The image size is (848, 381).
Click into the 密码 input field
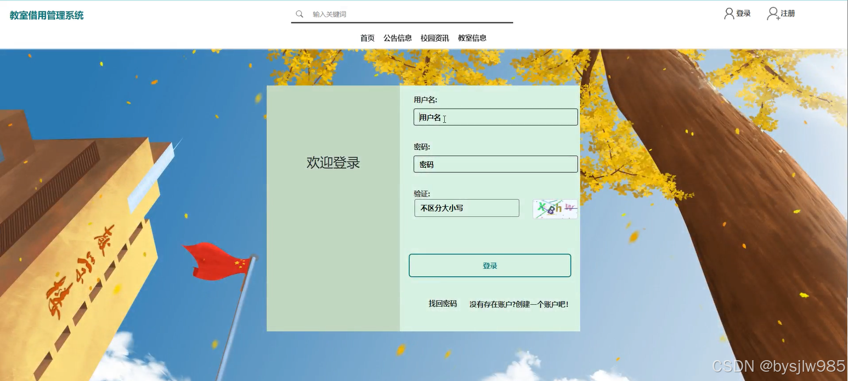(496, 164)
